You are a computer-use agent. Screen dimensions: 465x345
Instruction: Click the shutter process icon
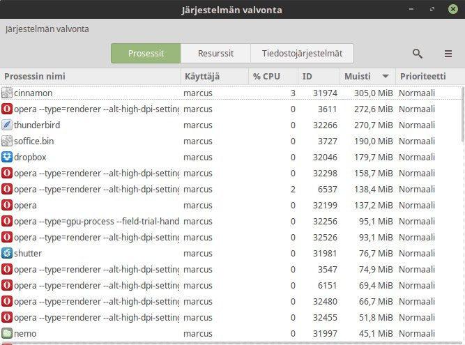tap(7, 253)
